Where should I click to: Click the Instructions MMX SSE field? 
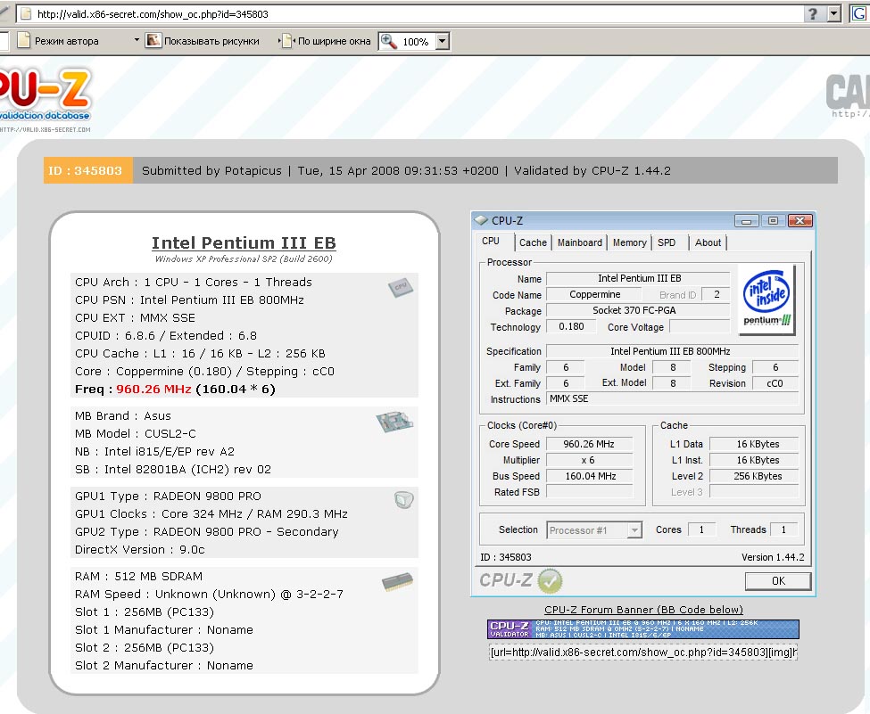click(672, 398)
